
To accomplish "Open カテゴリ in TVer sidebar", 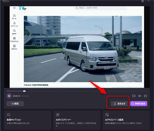I will click(14, 47).
